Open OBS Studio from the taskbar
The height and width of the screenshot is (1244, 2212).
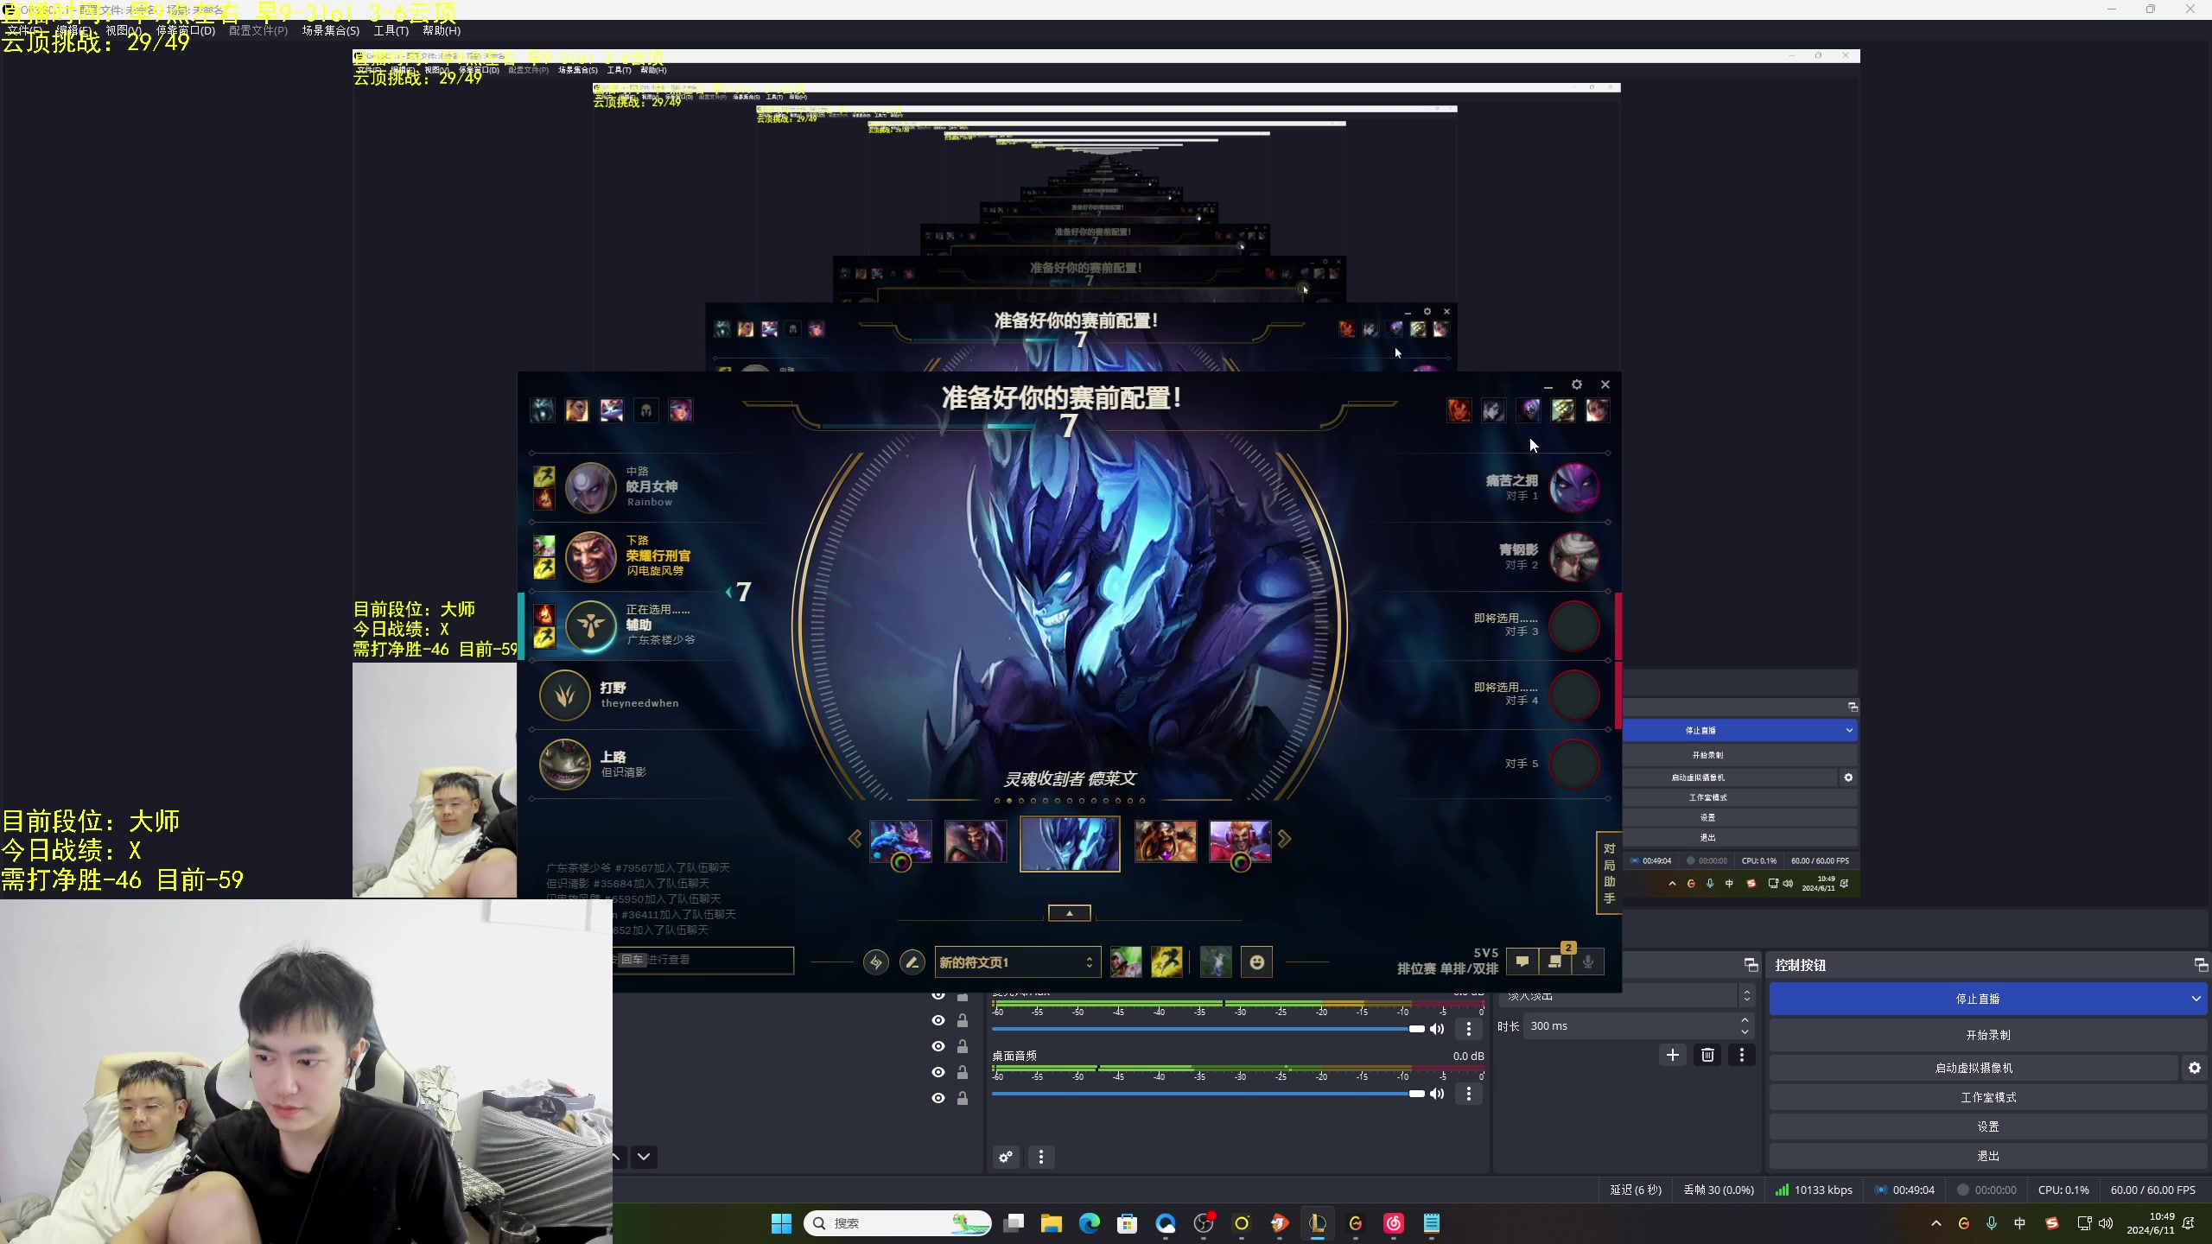1204,1223
